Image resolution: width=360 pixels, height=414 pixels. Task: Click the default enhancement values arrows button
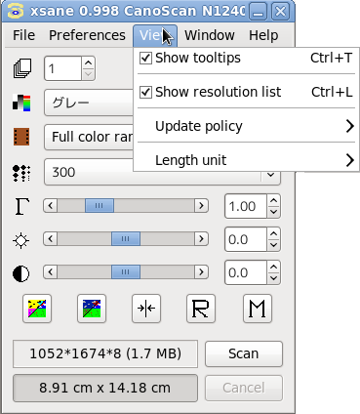[x=146, y=309]
